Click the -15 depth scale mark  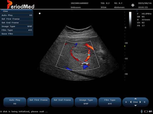coord(126,58)
